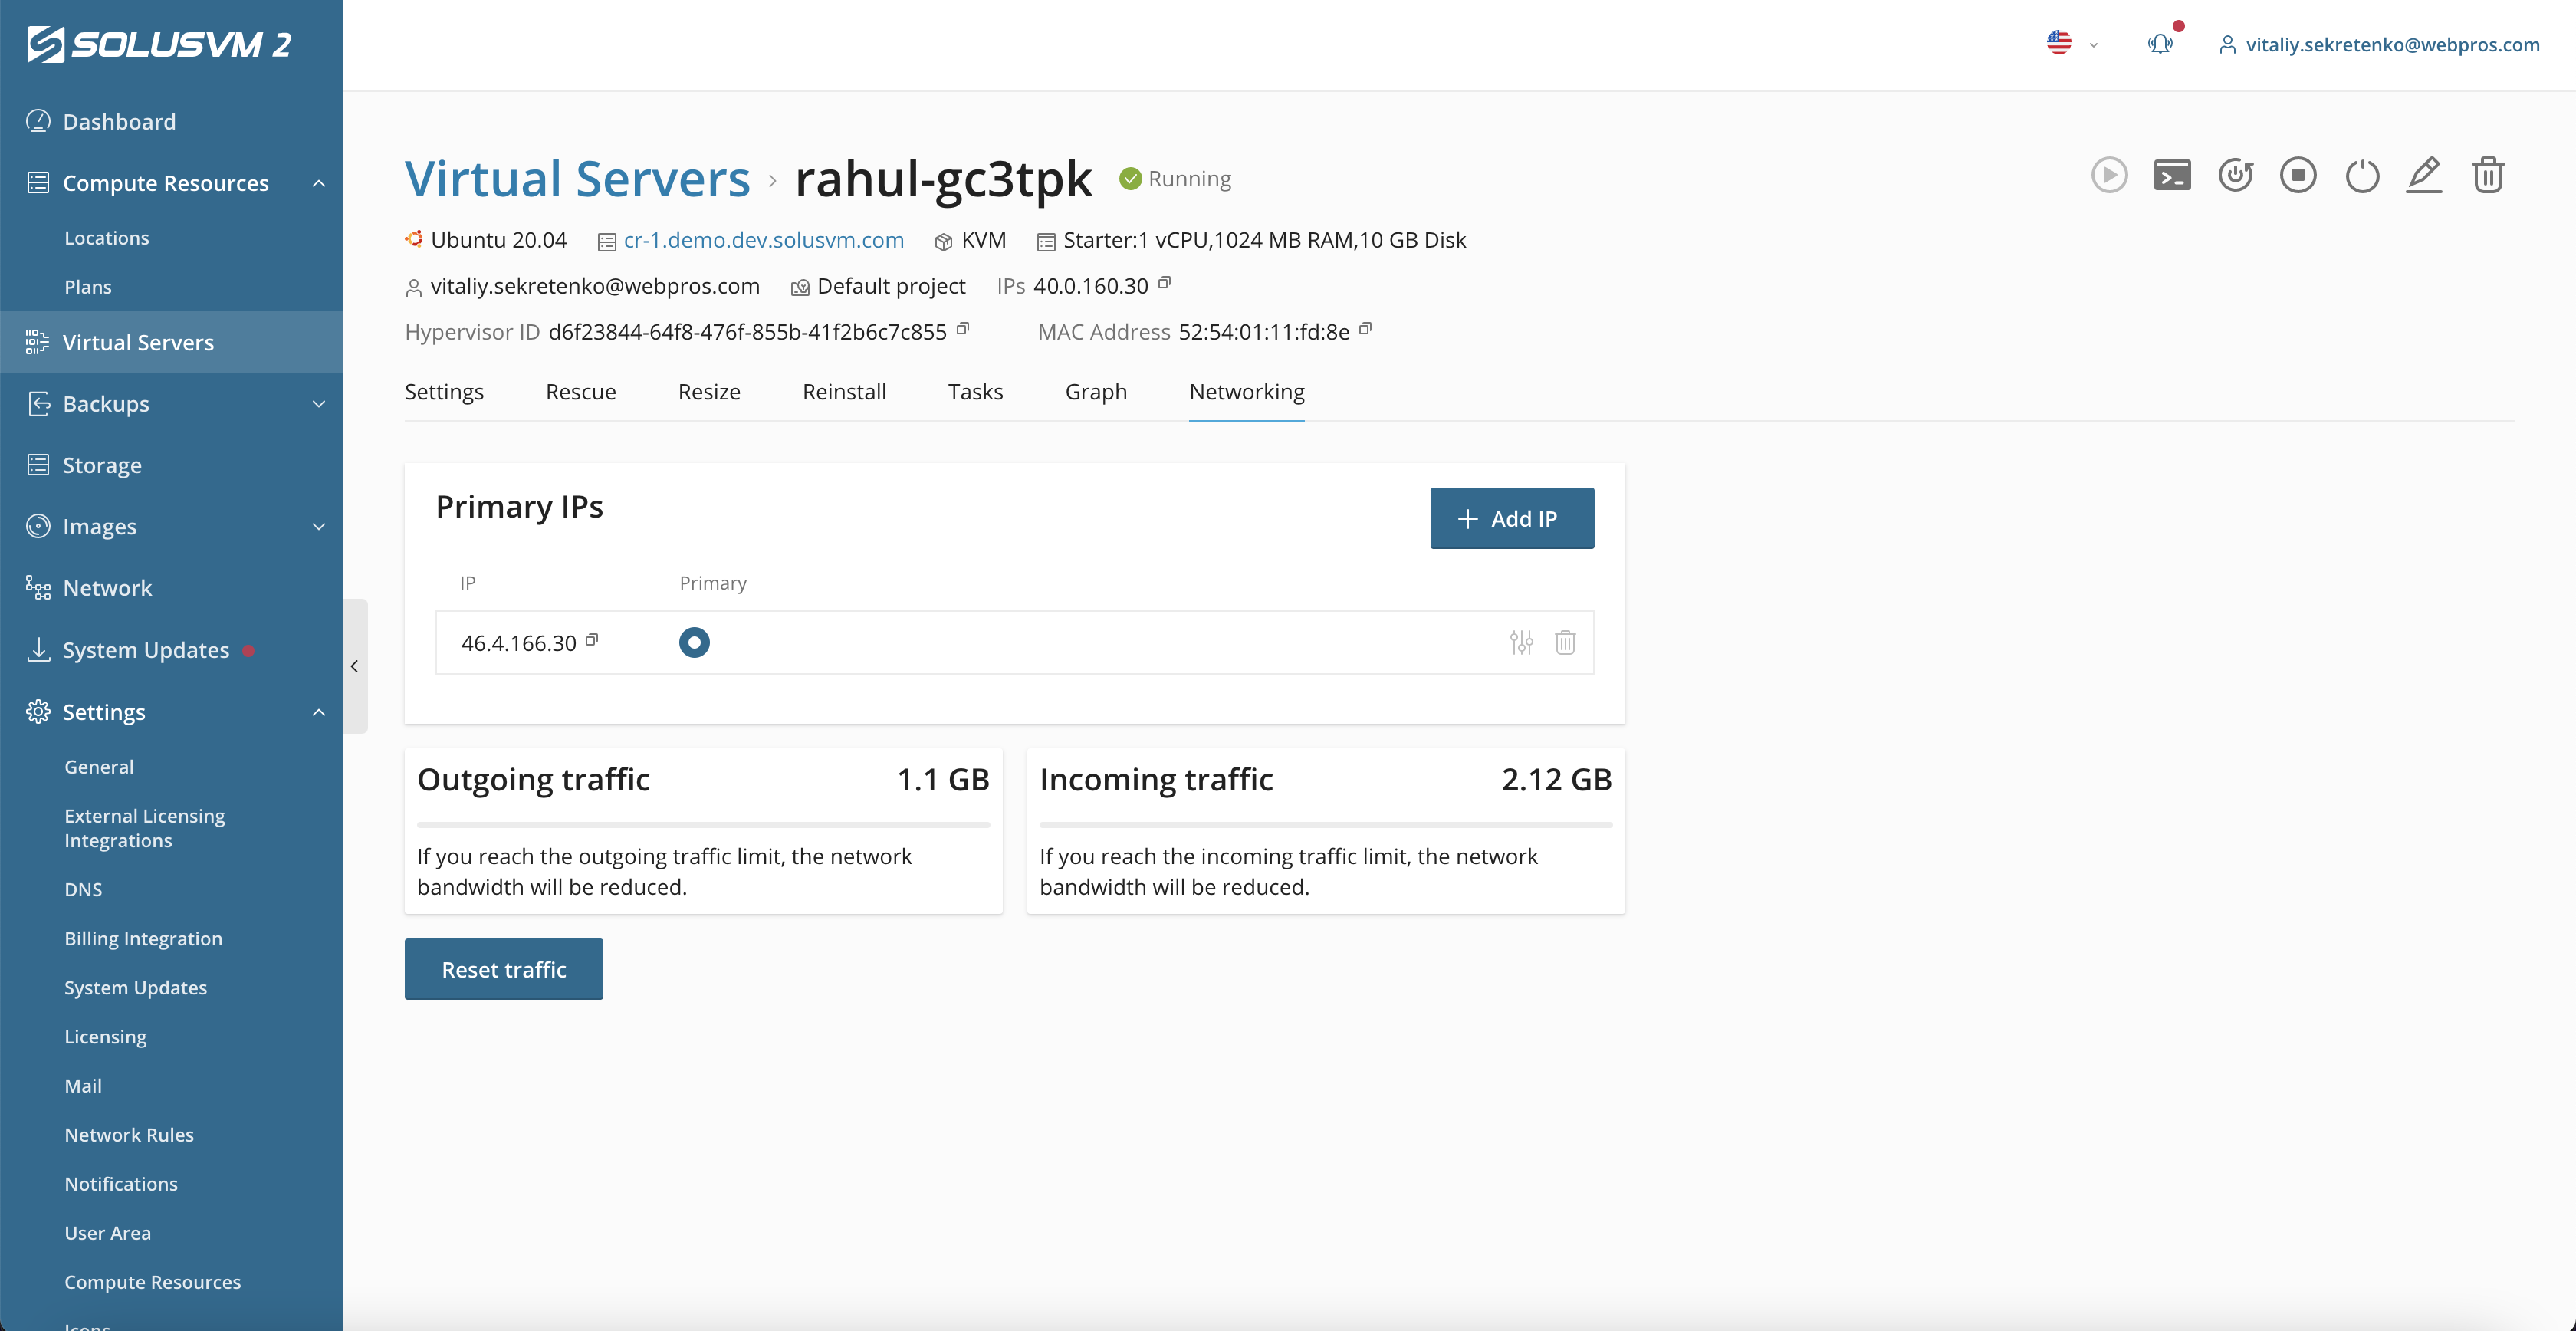The image size is (2576, 1331).
Task: Collapse the Compute Resources section
Action: [x=319, y=183]
